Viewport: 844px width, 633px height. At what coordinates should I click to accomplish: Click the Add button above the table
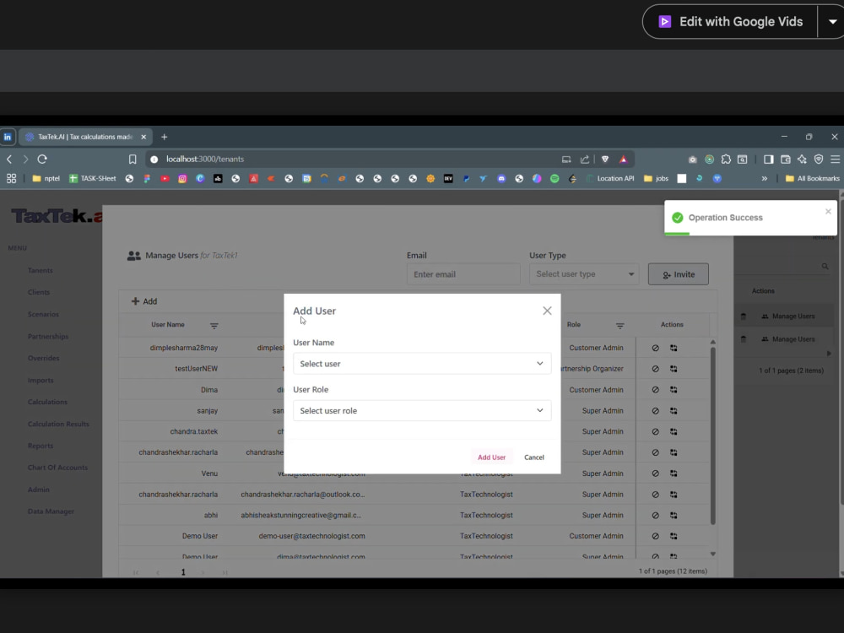[144, 301]
